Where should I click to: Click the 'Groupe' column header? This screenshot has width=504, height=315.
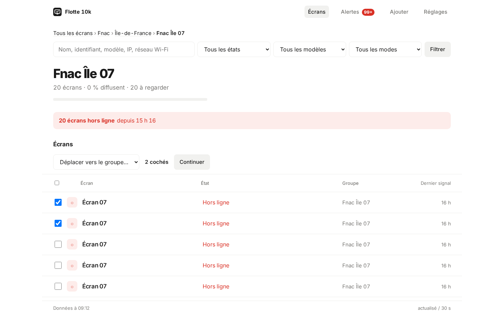(350, 183)
